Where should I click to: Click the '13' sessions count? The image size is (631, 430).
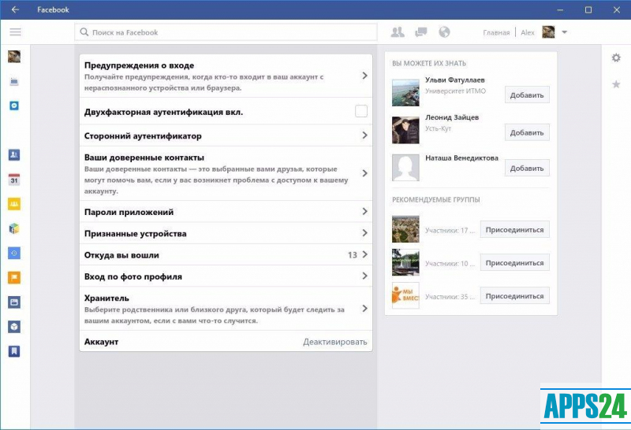(352, 255)
